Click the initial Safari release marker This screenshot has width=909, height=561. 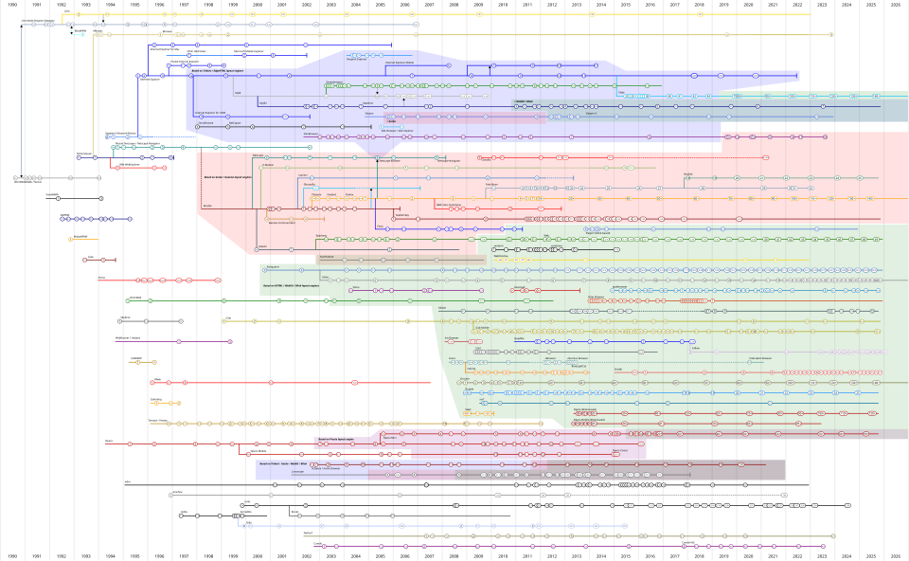pos(330,280)
